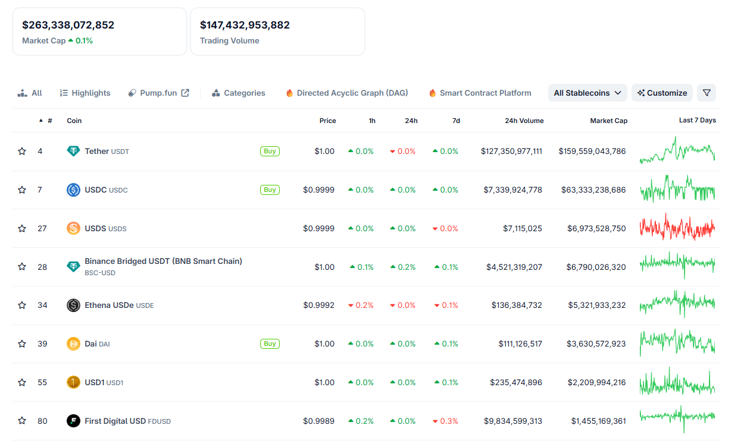Open Dai's last 7 days sparkline

click(x=677, y=343)
